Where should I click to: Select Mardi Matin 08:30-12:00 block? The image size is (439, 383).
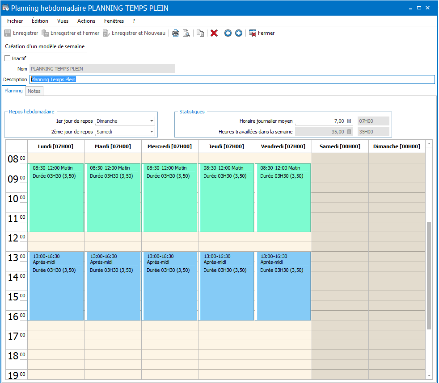(114, 198)
